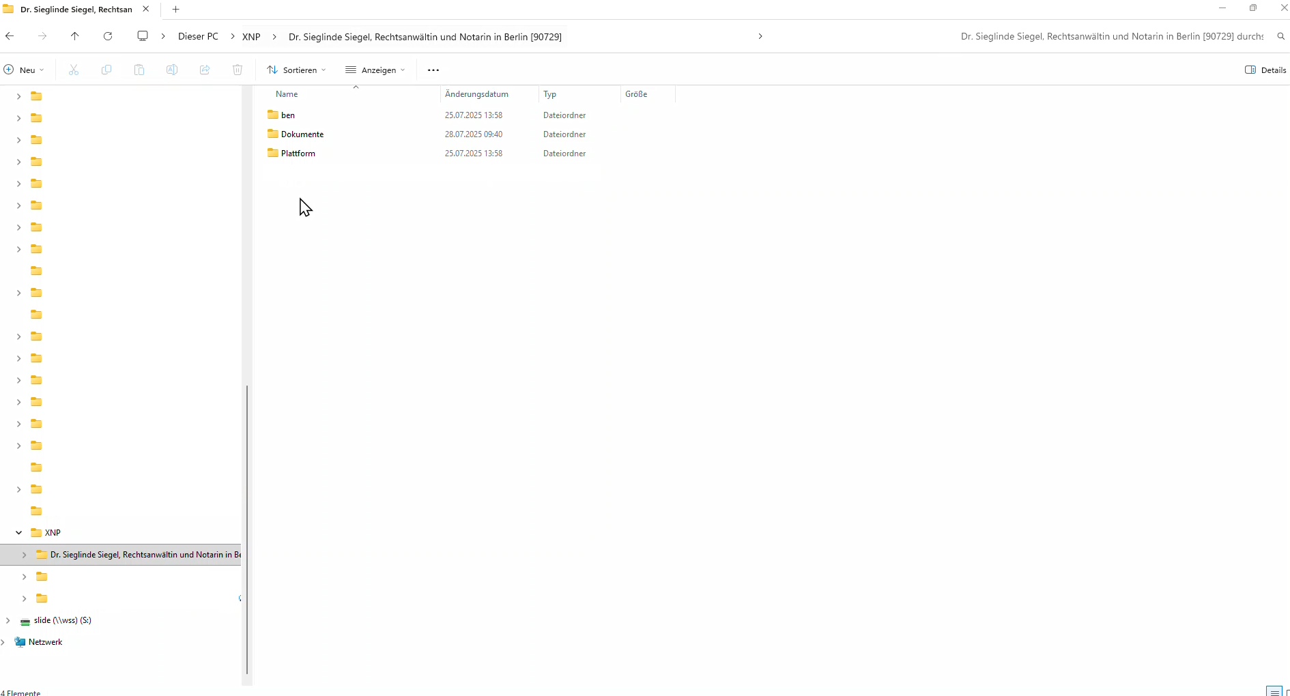The height and width of the screenshot is (696, 1290).
Task: Click the Share icon in toolbar
Action: tap(205, 70)
